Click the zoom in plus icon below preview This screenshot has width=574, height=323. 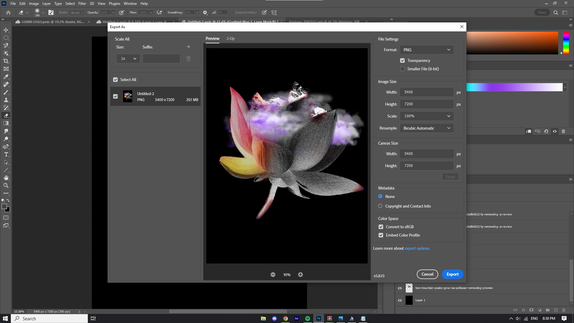click(x=300, y=275)
